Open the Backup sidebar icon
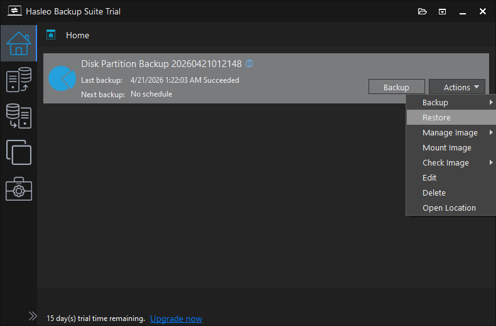This screenshot has height=326, width=496. [x=19, y=80]
